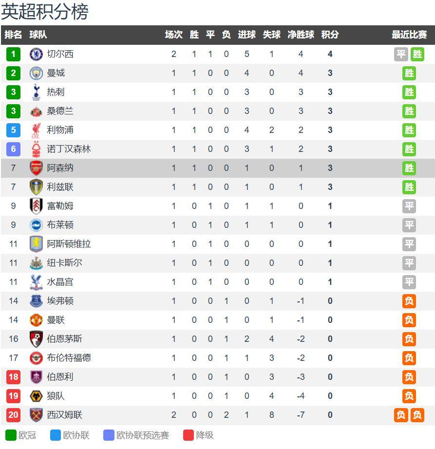Click the West Ham crest icon
The height and width of the screenshot is (449, 435).
36,415
